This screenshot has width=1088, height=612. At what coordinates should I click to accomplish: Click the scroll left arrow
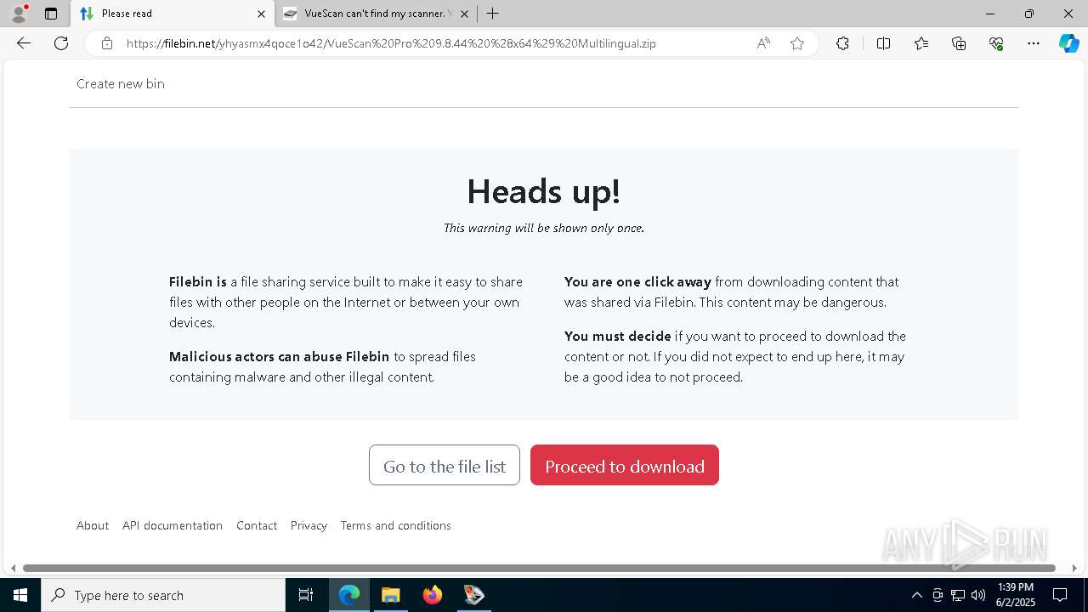point(13,568)
